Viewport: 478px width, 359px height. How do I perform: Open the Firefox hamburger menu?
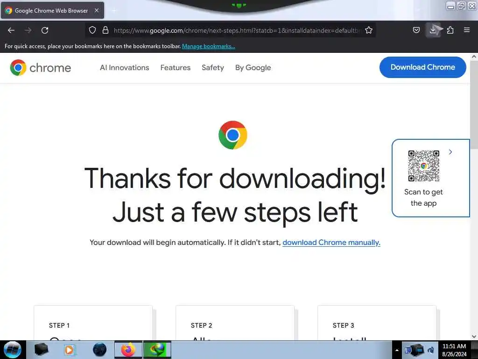467,30
